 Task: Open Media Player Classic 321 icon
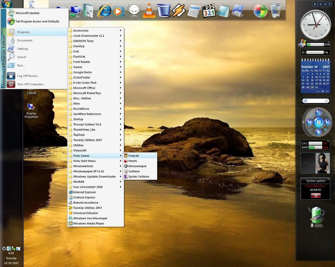point(208,11)
